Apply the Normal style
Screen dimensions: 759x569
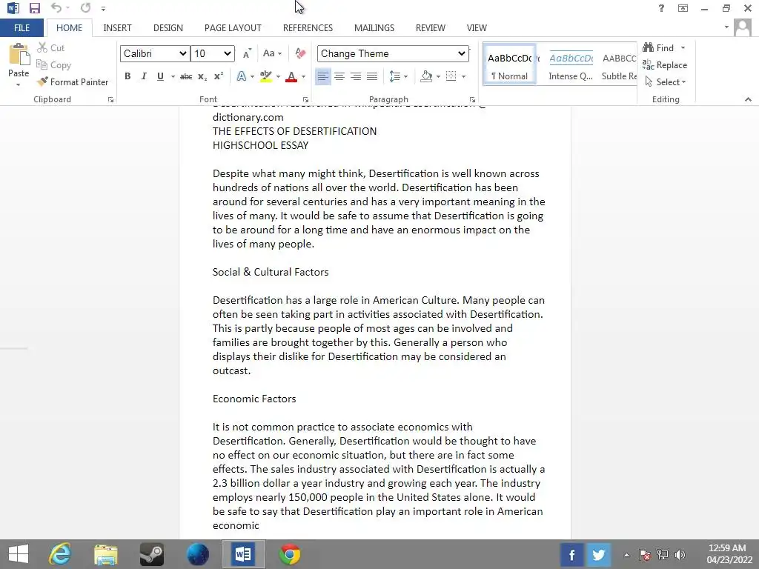[x=510, y=65]
